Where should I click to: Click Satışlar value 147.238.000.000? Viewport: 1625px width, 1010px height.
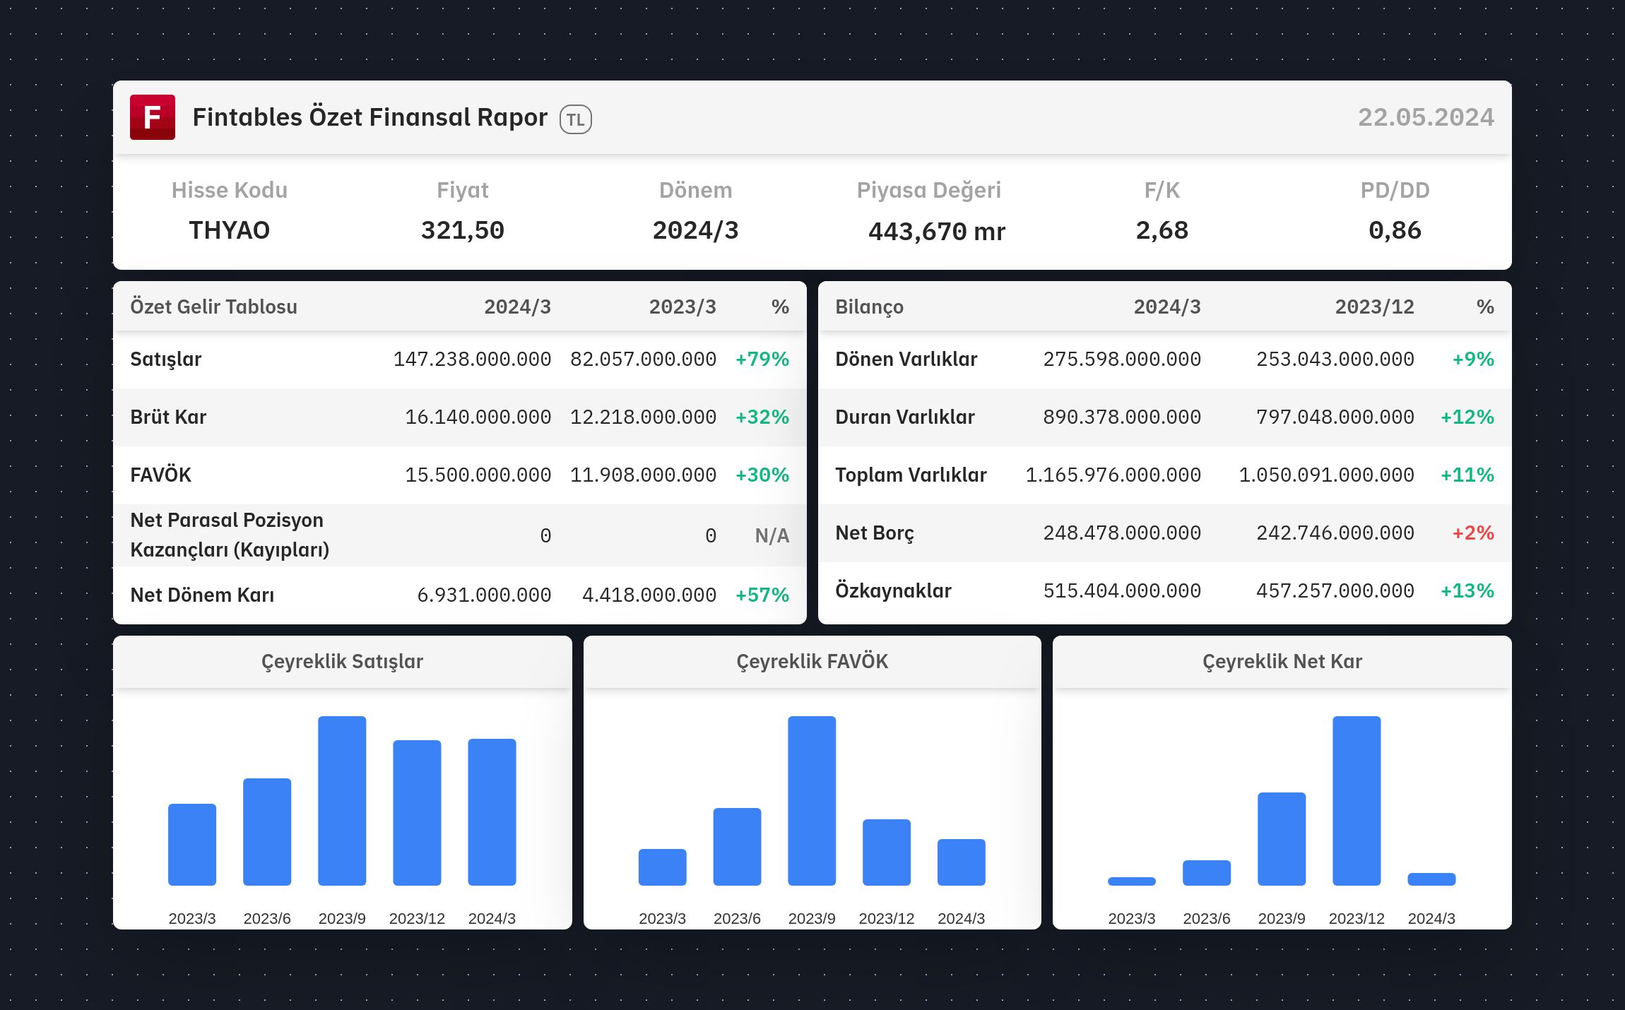(472, 360)
